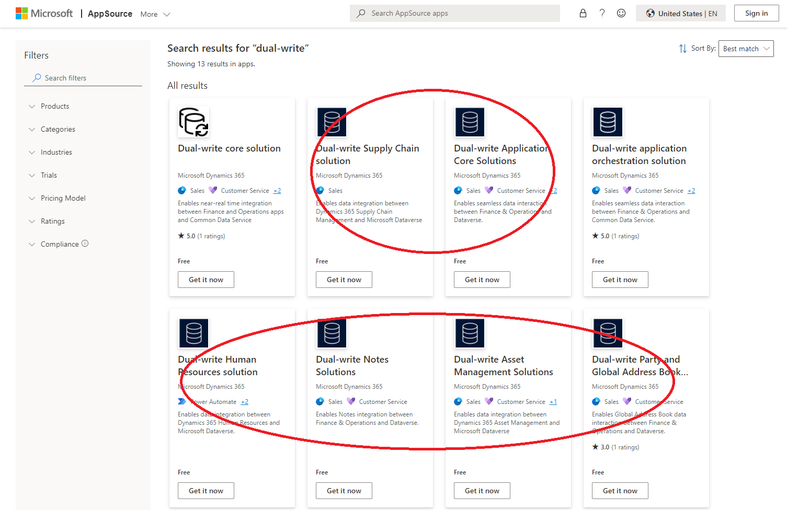Get it now for Dual-write Application Core Solutions
The width and height of the screenshot is (787, 510).
click(482, 280)
